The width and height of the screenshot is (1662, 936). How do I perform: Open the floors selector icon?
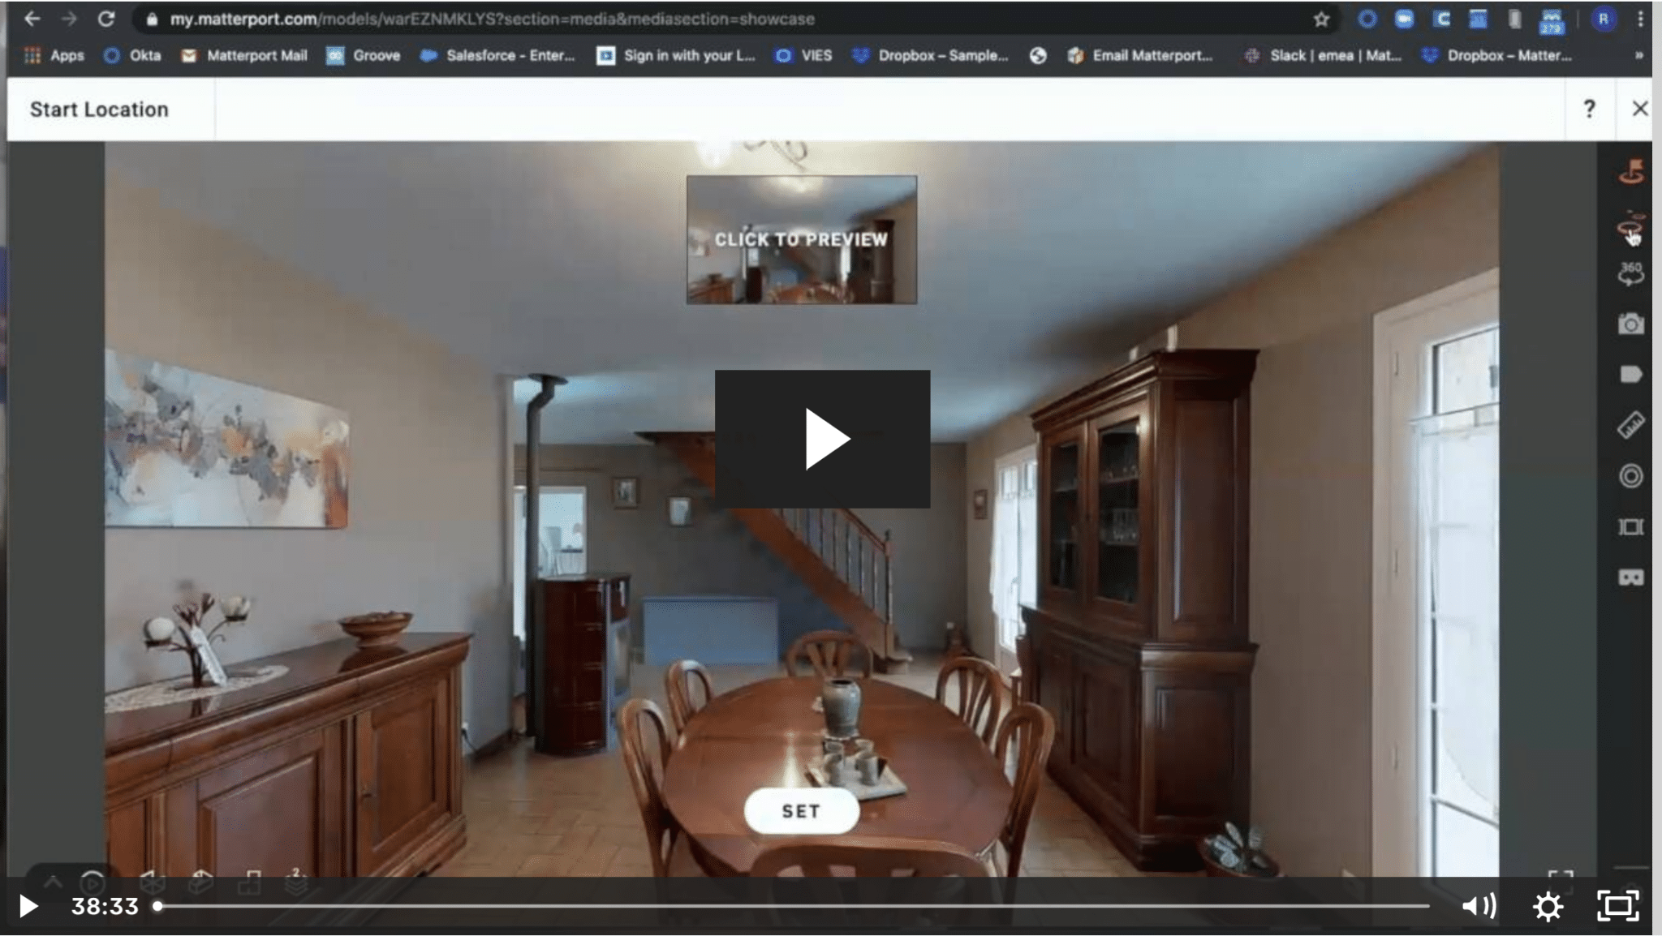pyautogui.click(x=297, y=884)
